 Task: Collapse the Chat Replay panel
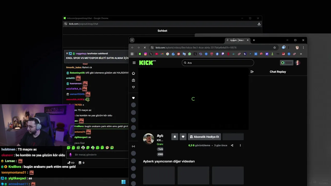point(252,72)
